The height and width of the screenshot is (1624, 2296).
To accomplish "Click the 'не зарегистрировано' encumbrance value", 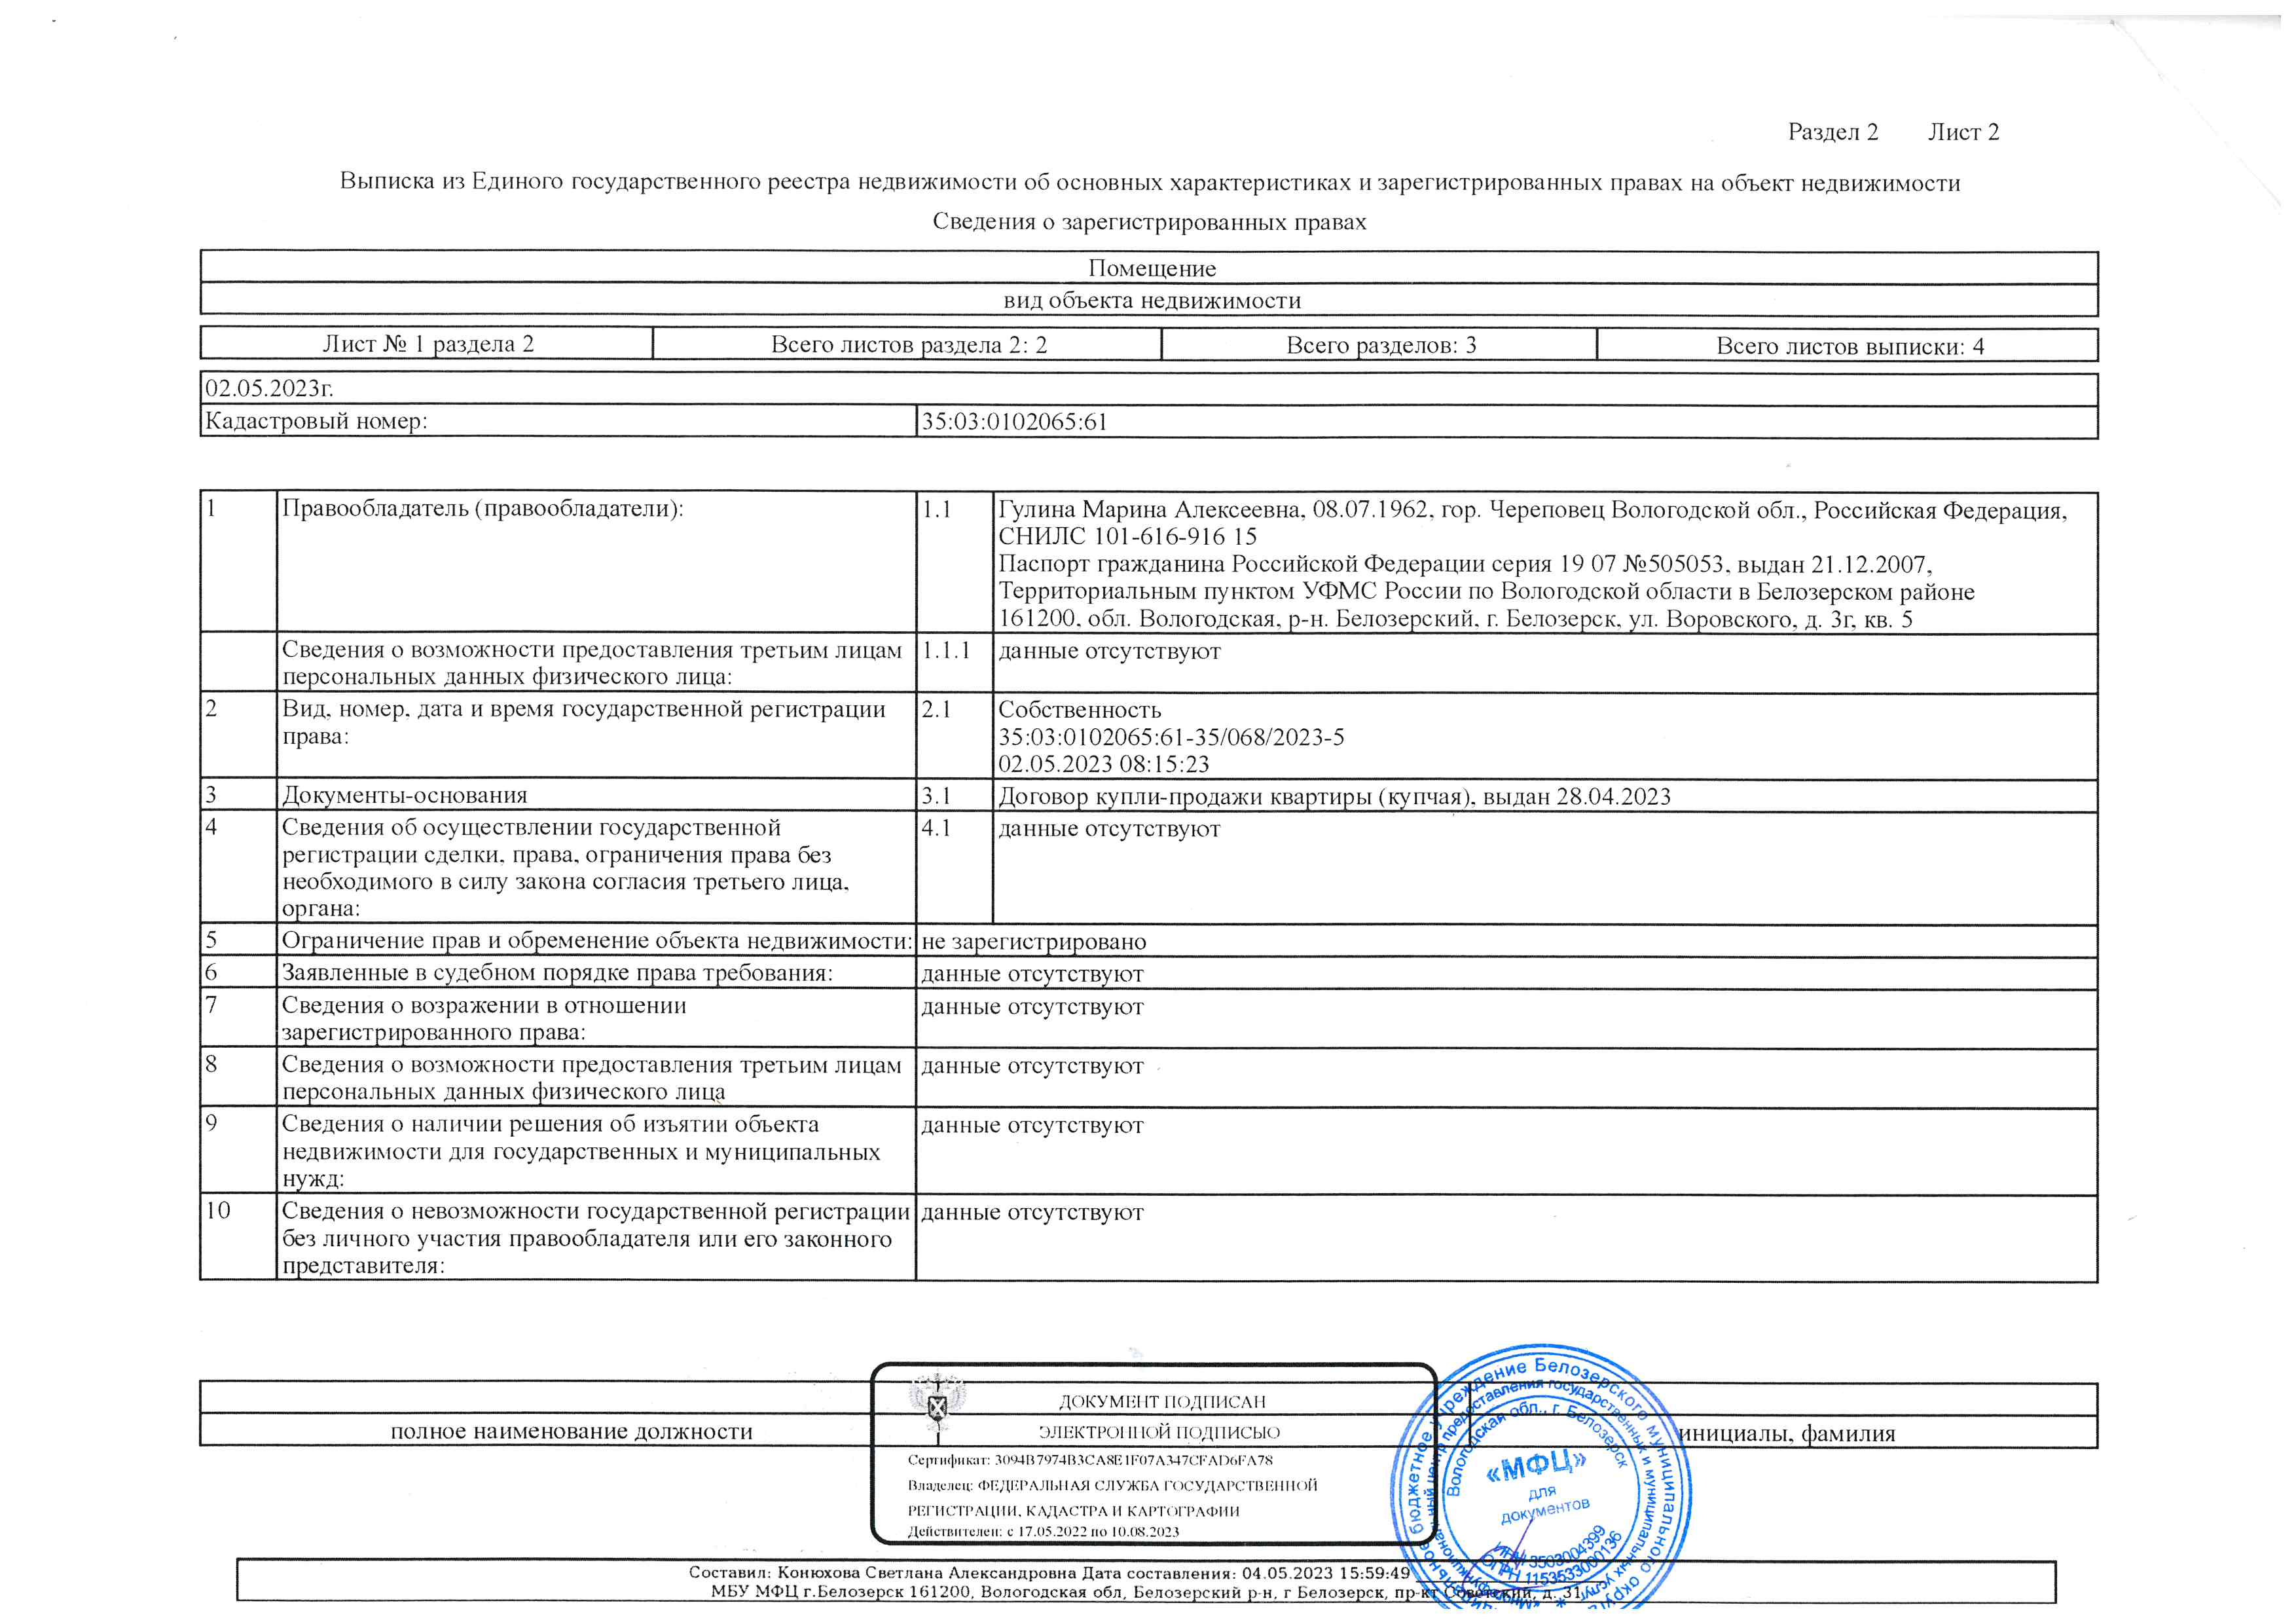I will pos(1033,942).
